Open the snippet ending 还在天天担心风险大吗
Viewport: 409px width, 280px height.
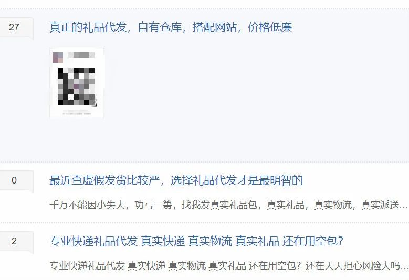[x=229, y=266]
